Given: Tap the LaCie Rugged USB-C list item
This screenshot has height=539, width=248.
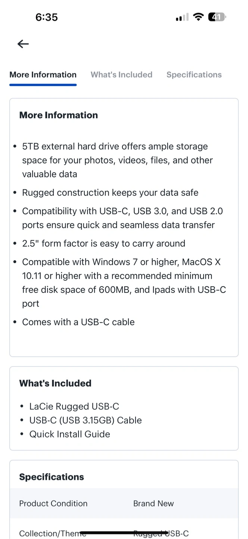Looking at the screenshot, I should (74, 406).
